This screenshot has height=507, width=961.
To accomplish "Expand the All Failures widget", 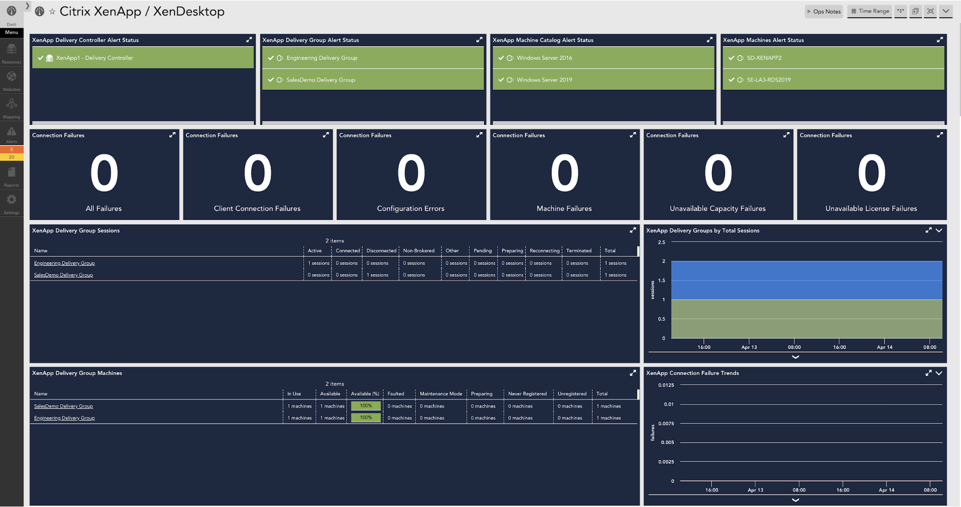I will point(172,135).
